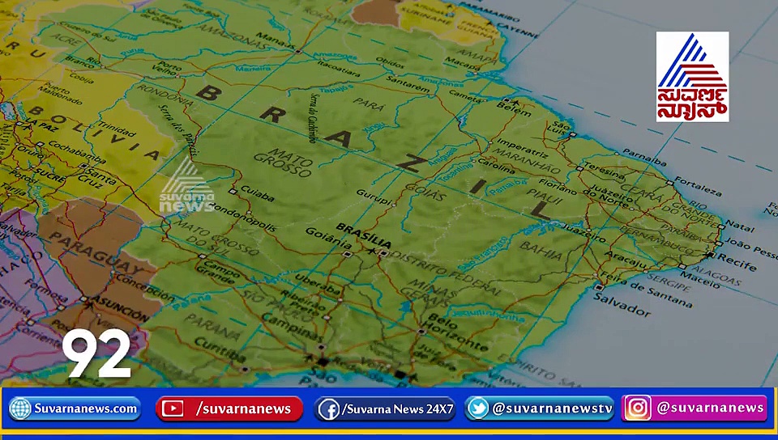The height and width of the screenshot is (440, 778).
Task: Select the Imperatriz city label
Action: point(522,147)
